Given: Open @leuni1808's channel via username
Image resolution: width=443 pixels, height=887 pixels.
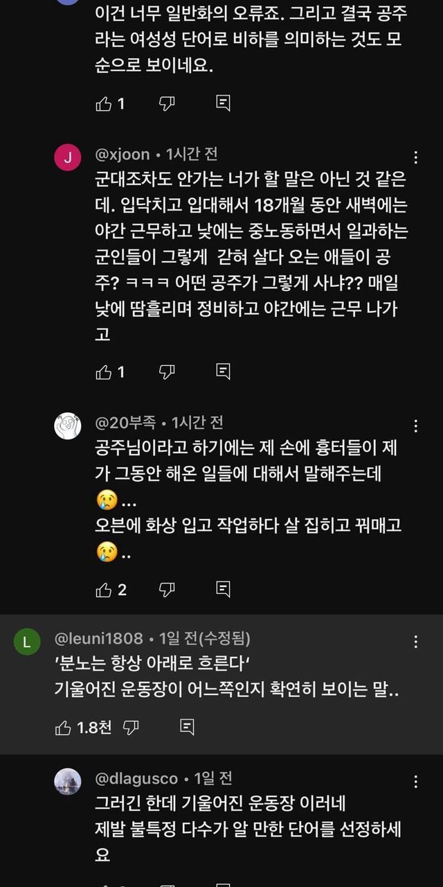Looking at the screenshot, I should (99, 638).
